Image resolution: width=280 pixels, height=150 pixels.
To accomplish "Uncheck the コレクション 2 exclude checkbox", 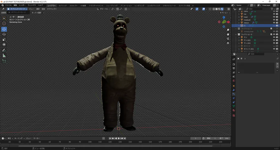I will click(x=271, y=29).
